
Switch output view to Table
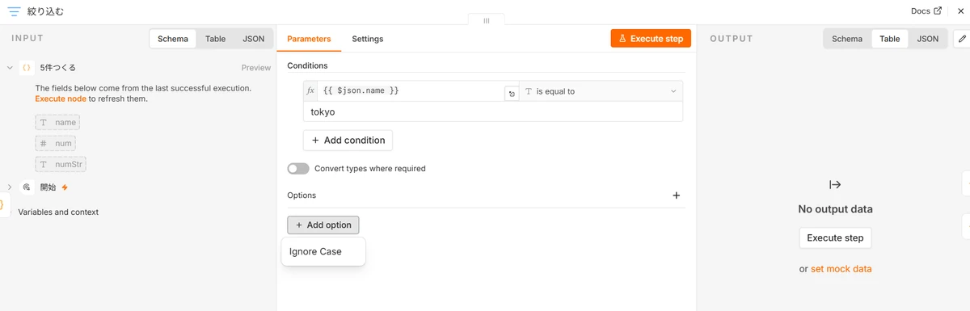tap(889, 39)
